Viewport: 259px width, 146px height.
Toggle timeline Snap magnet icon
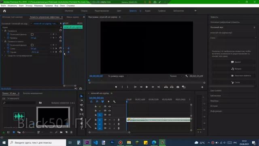pyautogui.click(x=97, y=101)
